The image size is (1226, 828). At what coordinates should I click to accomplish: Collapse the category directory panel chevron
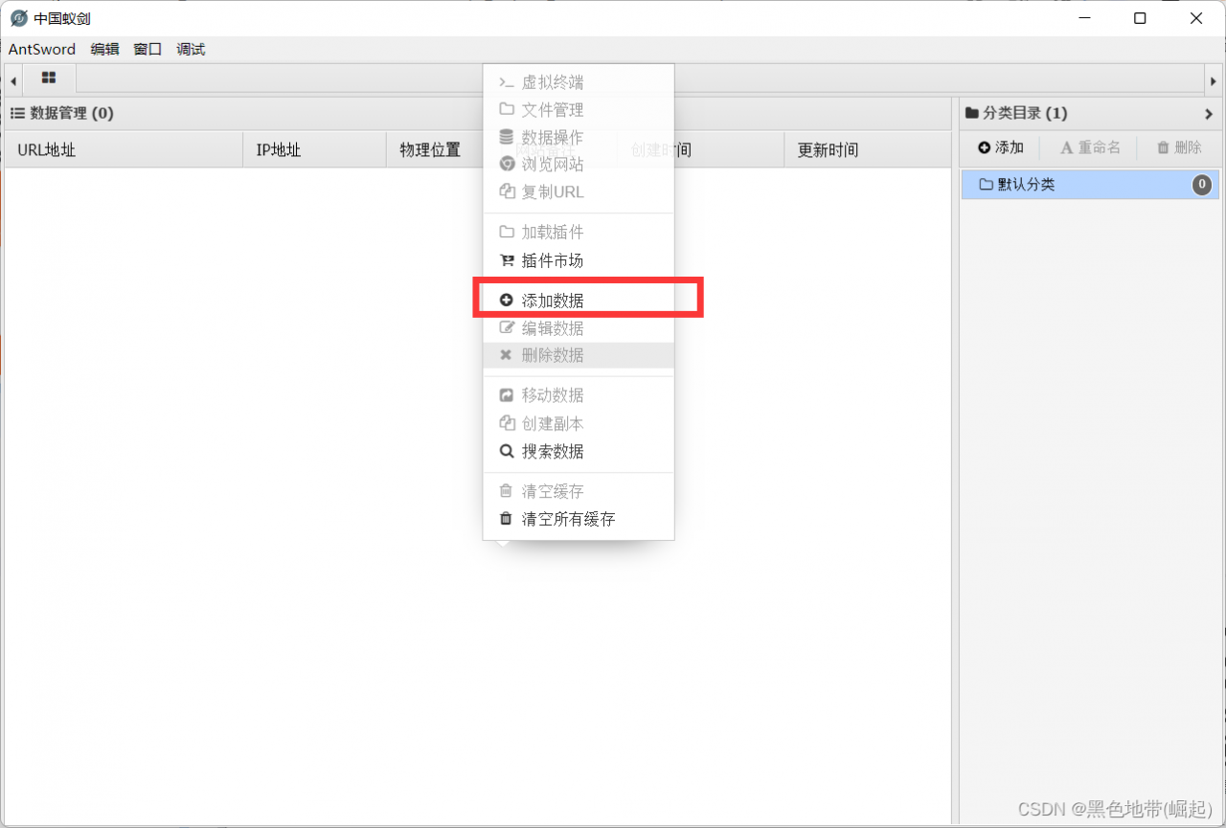(x=1209, y=113)
